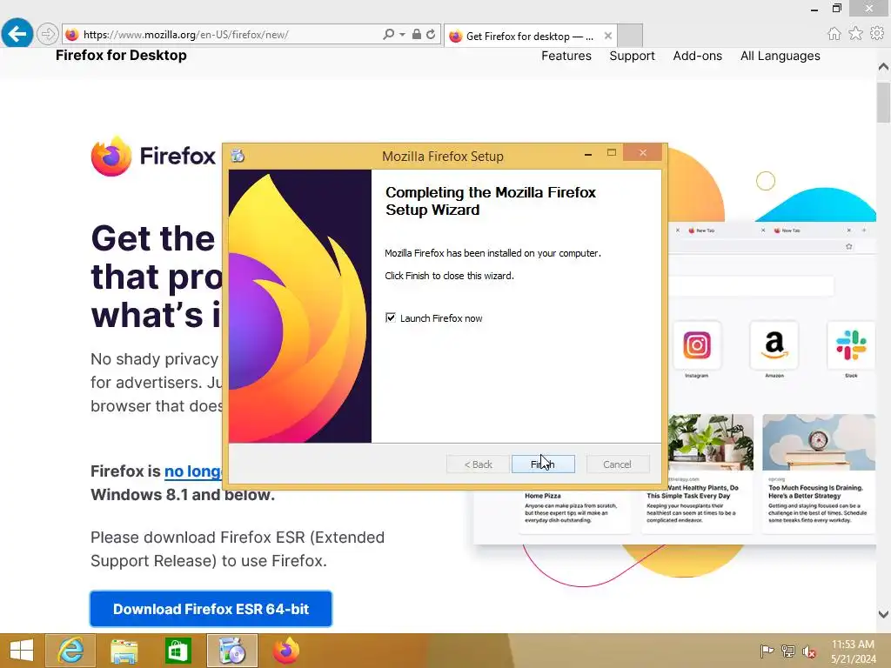Screen dimensions: 891x668
Task: Open the Support menu item
Action: [632, 56]
